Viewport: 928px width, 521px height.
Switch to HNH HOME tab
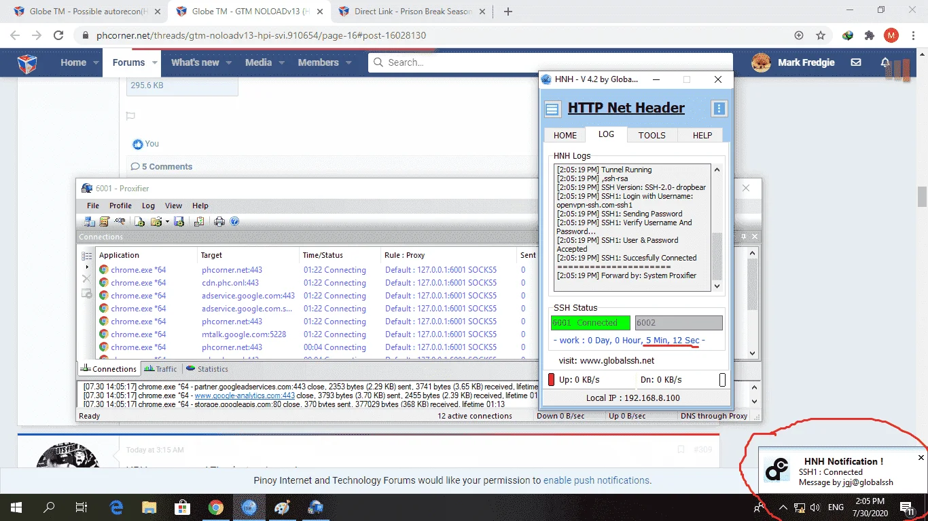click(565, 135)
